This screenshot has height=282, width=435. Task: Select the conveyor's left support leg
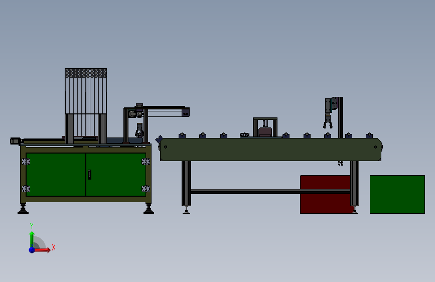pos(187,184)
